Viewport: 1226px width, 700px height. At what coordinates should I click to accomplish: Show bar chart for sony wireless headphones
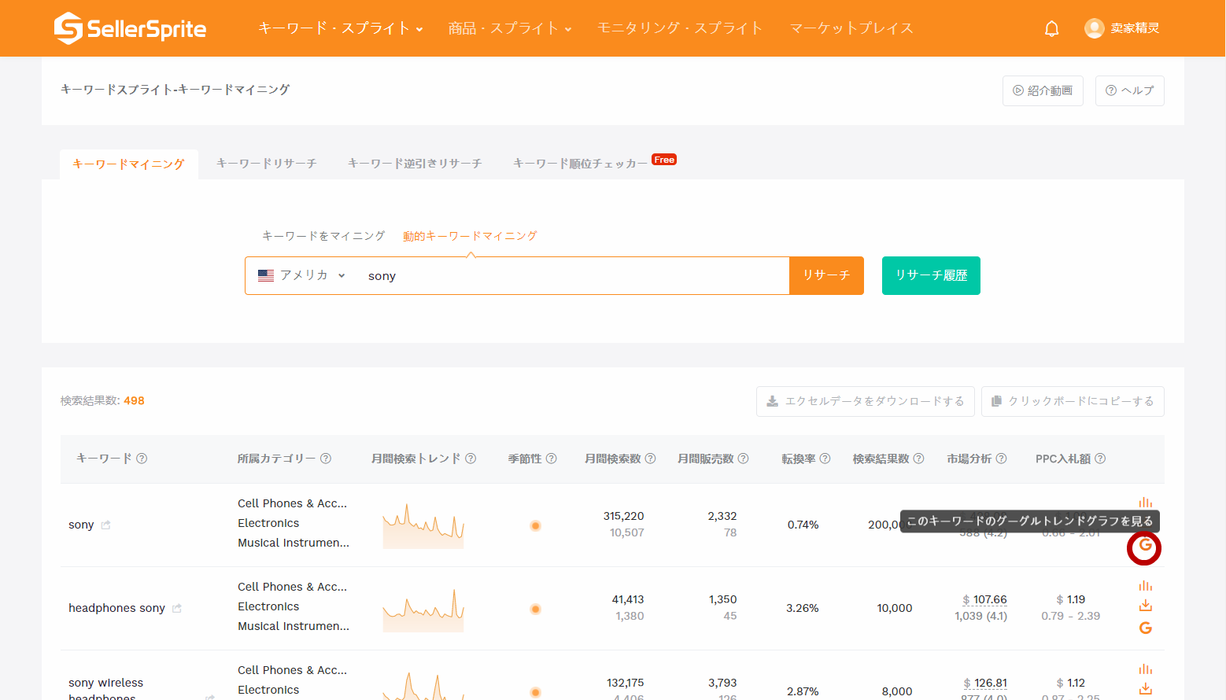[1145, 669]
